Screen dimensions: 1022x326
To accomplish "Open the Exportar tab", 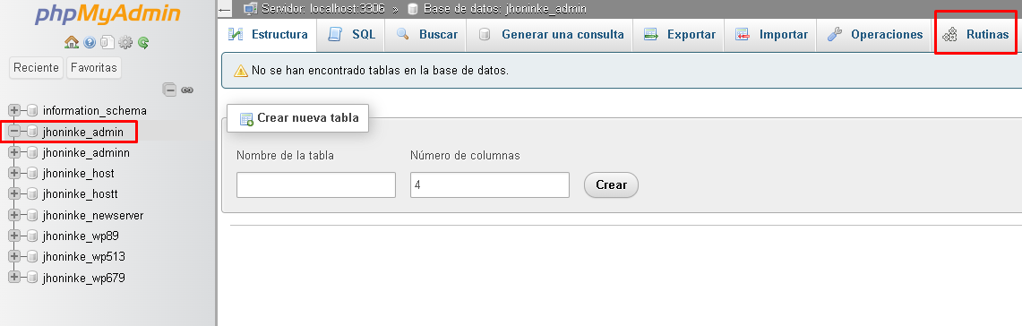I will [679, 35].
